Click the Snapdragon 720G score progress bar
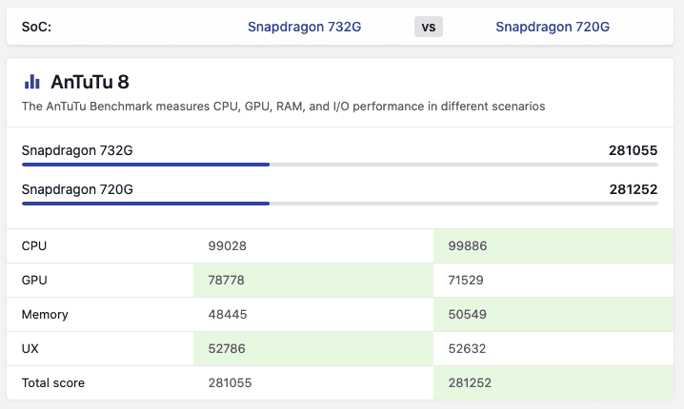 [x=339, y=203]
